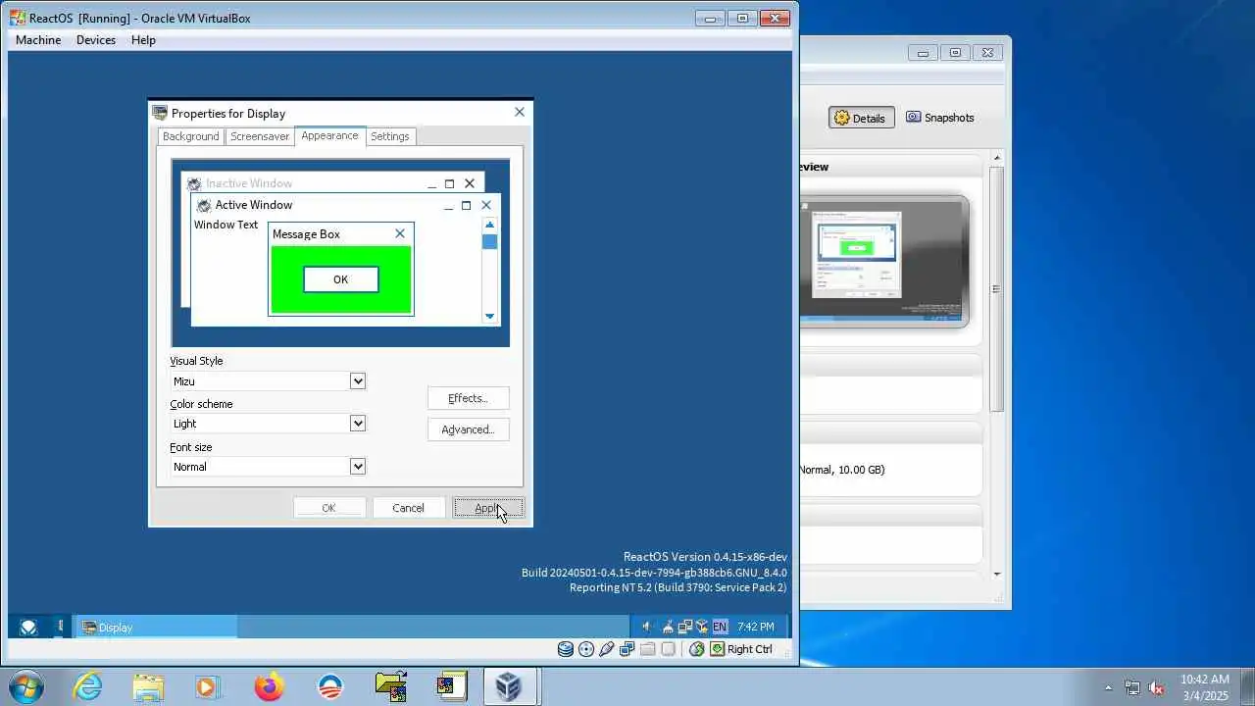Click the VirtualBox USB devices status icon
This screenshot has height=706, width=1255.
click(607, 649)
